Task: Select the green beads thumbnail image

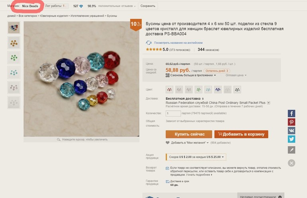Action: [14, 58]
